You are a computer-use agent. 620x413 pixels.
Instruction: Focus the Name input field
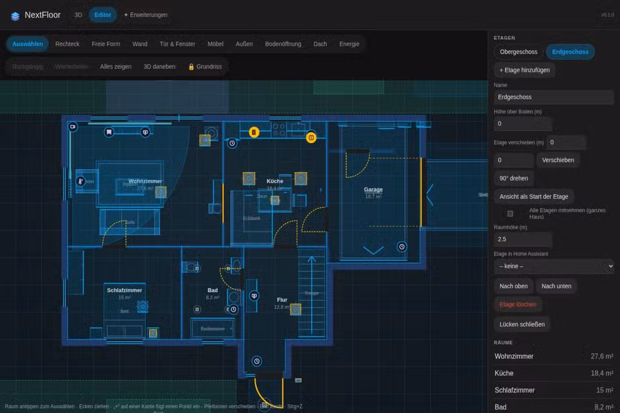(x=554, y=97)
